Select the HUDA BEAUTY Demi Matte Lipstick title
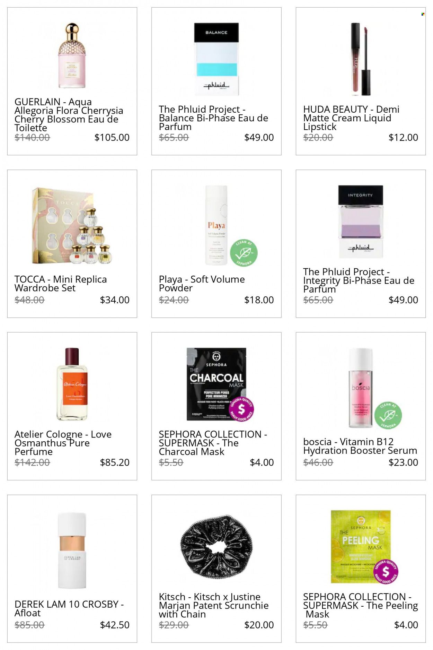 (x=351, y=118)
